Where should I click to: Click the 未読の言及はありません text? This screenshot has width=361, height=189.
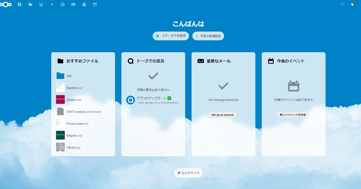click(x=153, y=90)
